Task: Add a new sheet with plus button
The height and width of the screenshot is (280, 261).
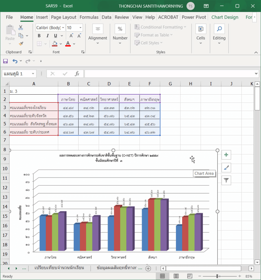Action: 148,269
